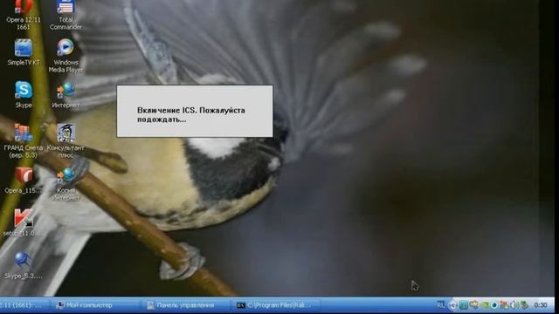
Task: Click the teal network tray icon
Action: click(464, 305)
